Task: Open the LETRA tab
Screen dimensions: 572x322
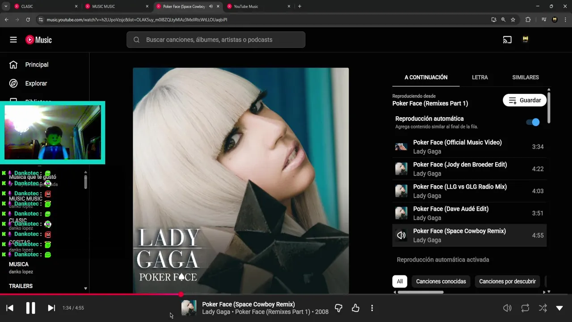Action: (480, 77)
